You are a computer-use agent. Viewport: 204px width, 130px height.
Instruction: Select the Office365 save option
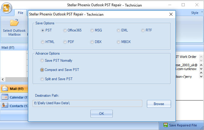tap(72, 30)
